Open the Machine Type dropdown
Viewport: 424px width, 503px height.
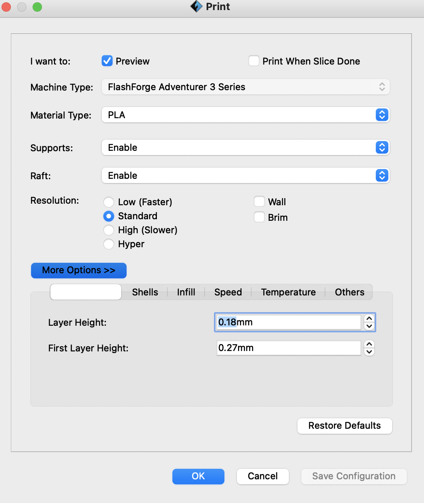coord(245,87)
